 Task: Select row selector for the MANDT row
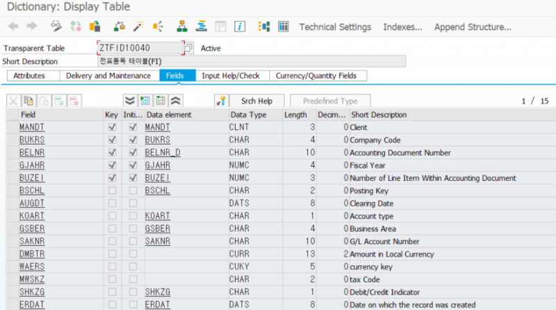[x=13, y=127]
